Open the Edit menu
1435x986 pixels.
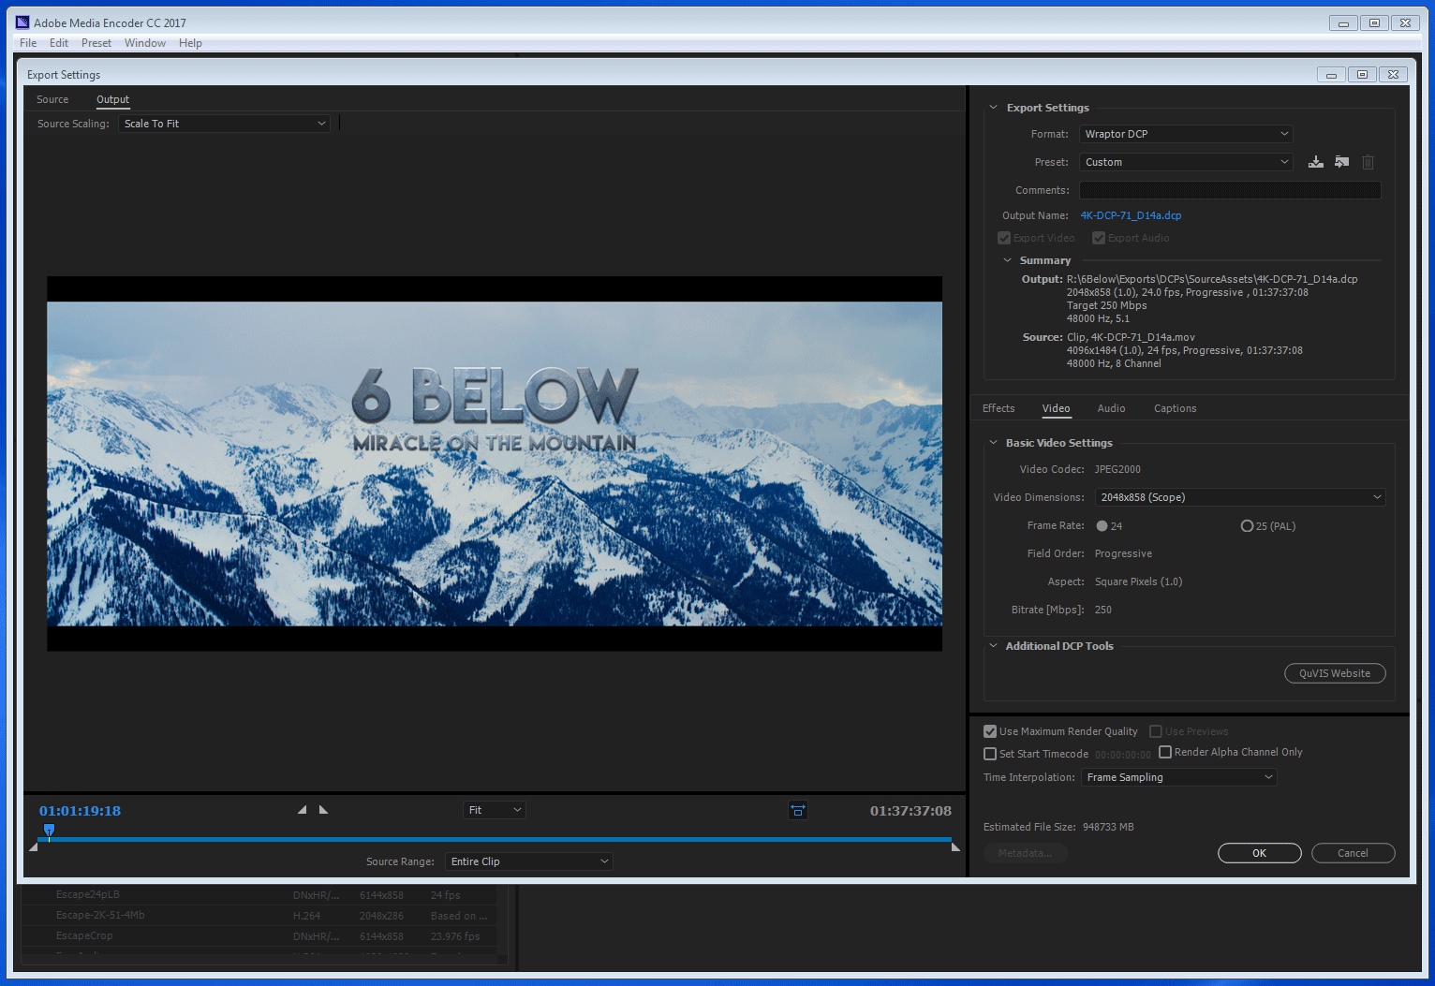(59, 43)
